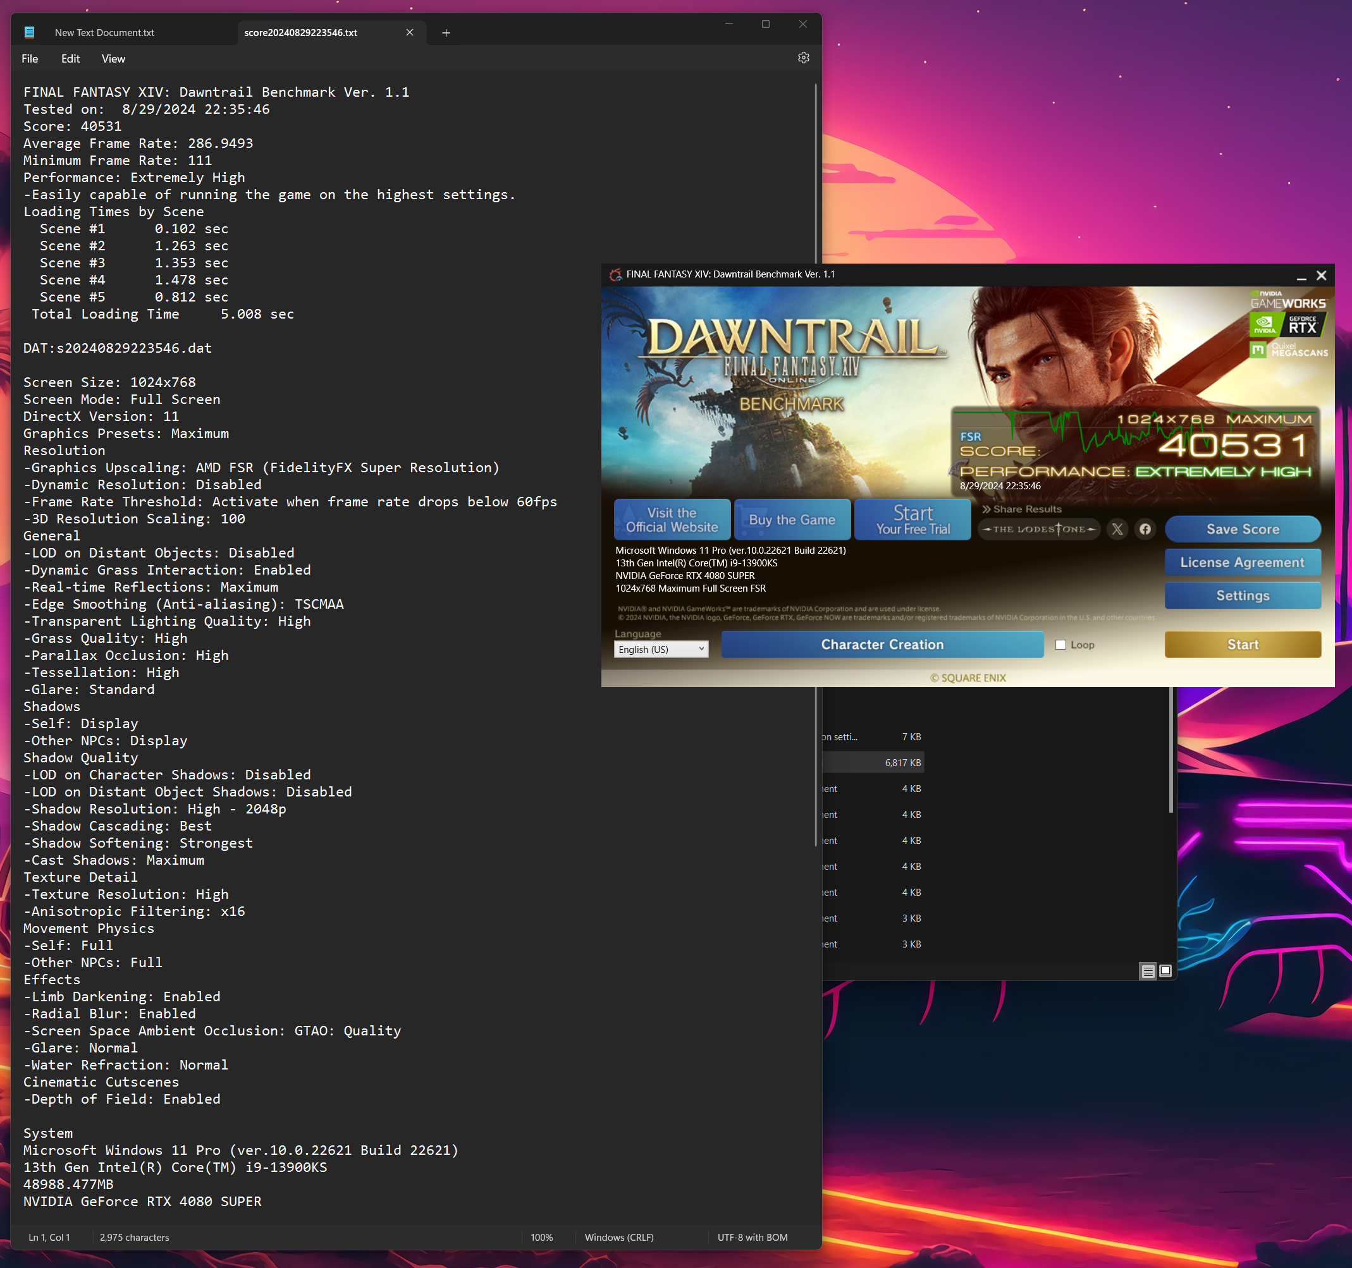The image size is (1352, 1268).
Task: Maximize the Notepad window
Action: (x=766, y=24)
